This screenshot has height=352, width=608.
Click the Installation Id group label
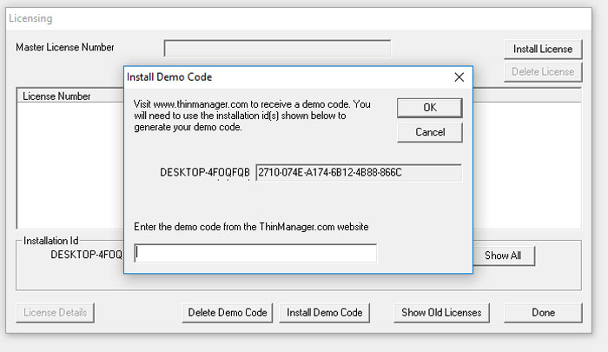point(50,241)
